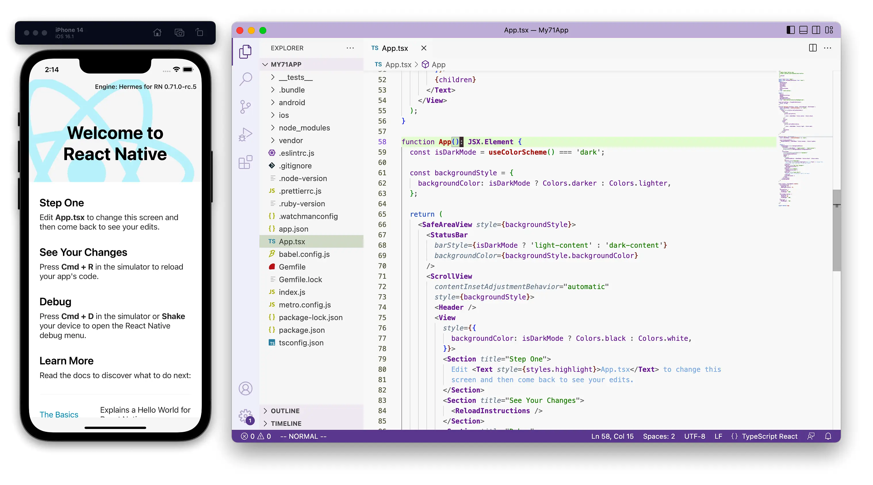Viewport: 873px width, 485px height.
Task: Toggle bottom panel layout icon
Action: coord(803,30)
